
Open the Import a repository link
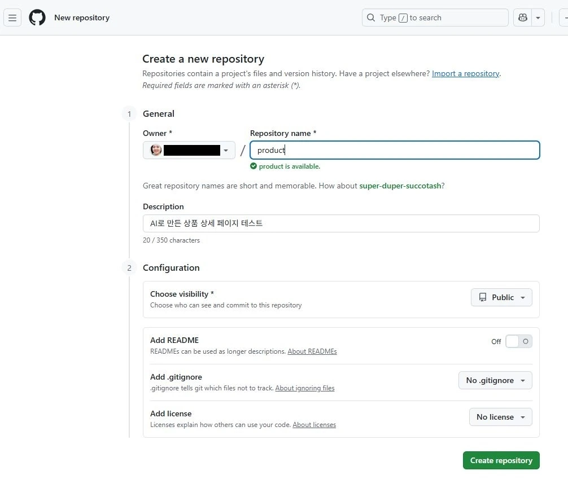465,73
